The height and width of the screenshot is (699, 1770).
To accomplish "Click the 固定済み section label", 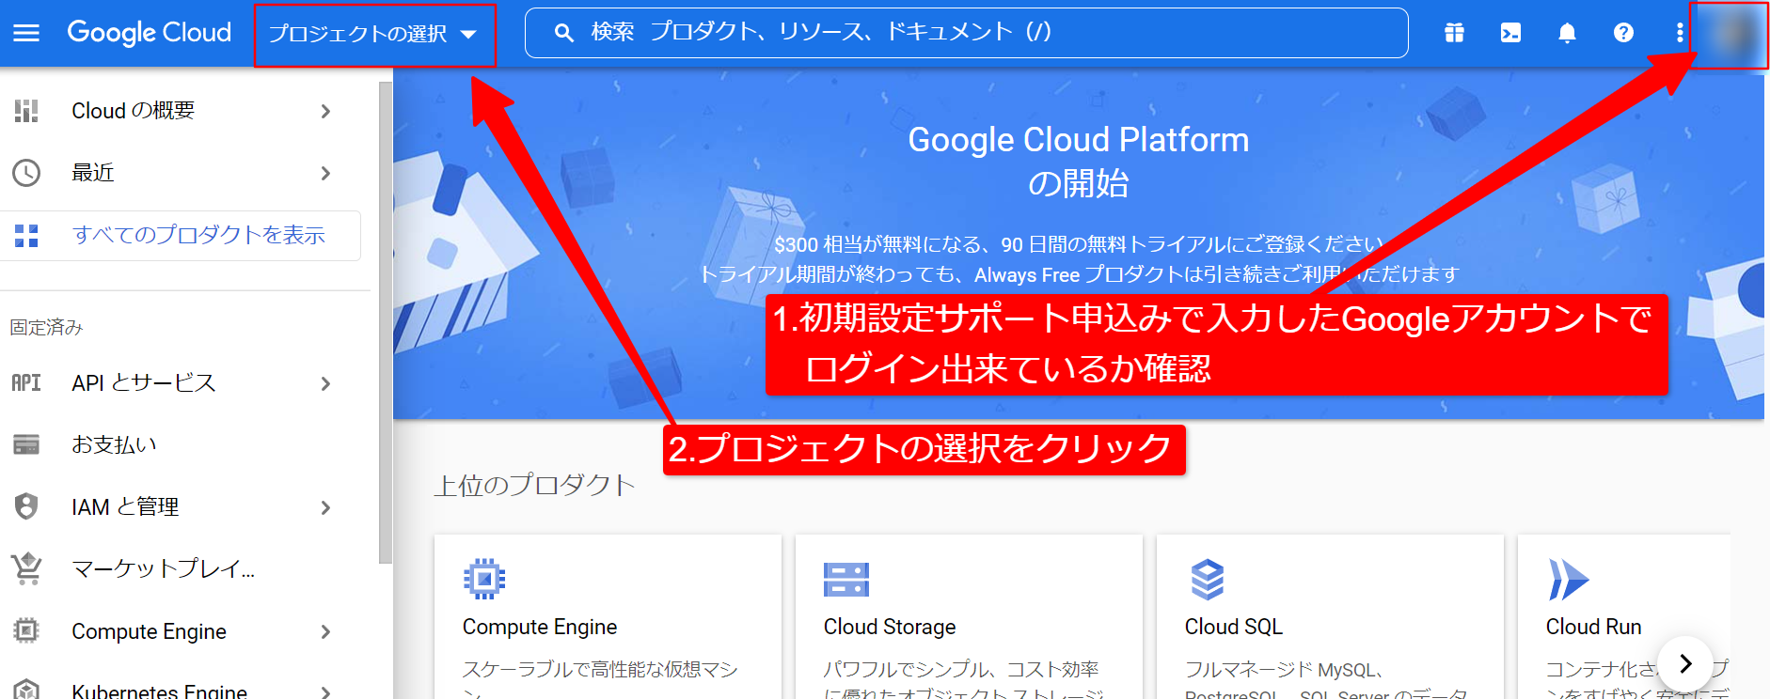I will click(x=46, y=327).
